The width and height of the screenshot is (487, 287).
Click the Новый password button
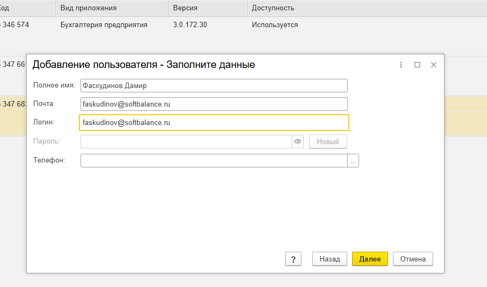point(328,141)
